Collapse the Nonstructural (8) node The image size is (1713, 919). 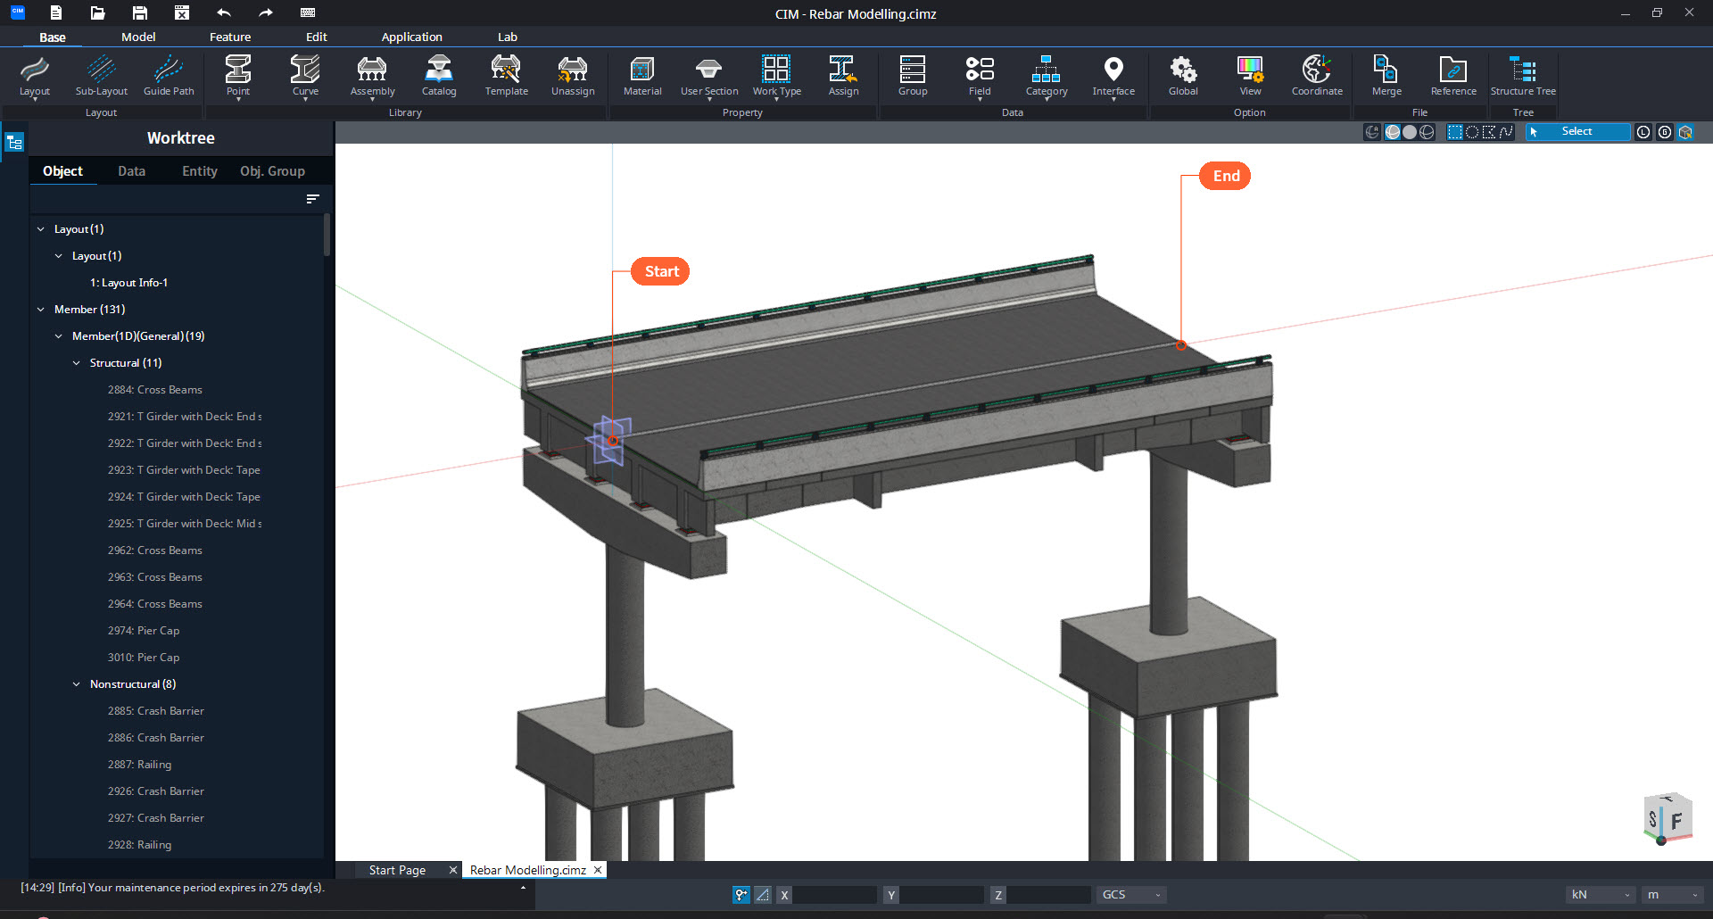[x=76, y=684]
